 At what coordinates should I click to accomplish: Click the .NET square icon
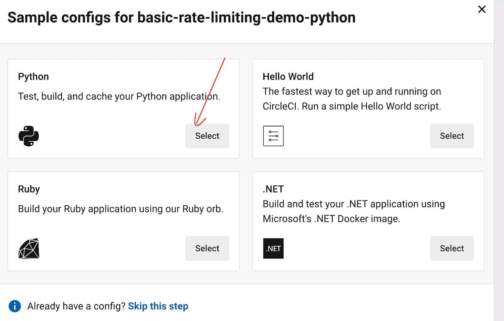(x=273, y=248)
